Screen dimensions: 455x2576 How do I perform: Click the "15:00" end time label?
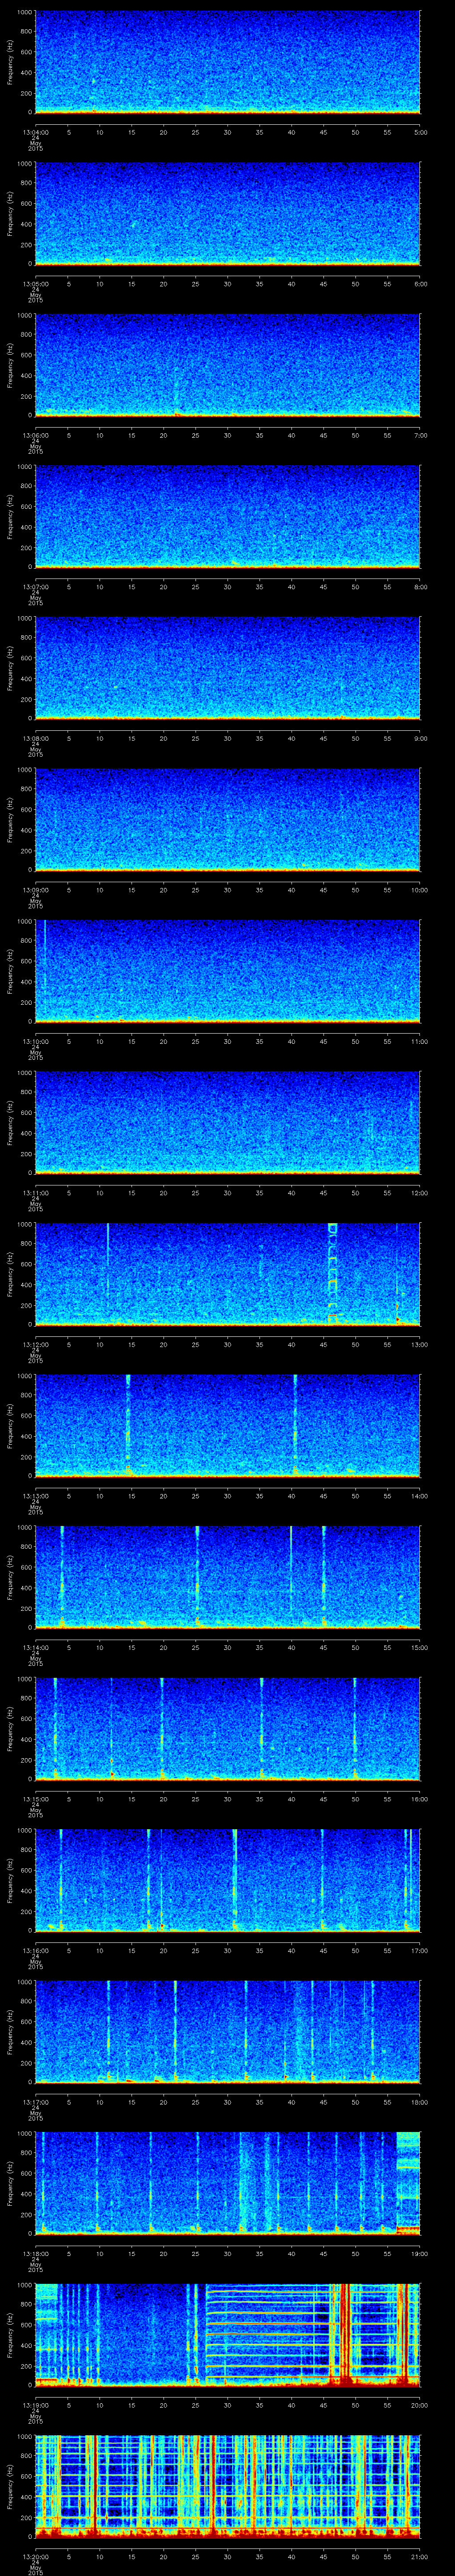pyautogui.click(x=420, y=1647)
